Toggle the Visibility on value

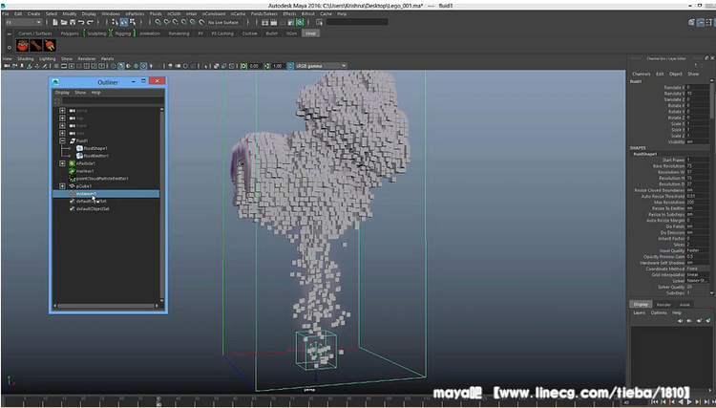pyautogui.click(x=698, y=142)
